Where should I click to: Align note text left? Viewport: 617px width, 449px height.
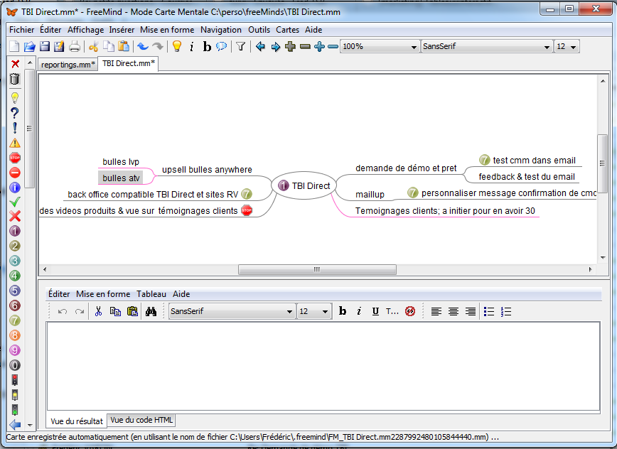[436, 311]
